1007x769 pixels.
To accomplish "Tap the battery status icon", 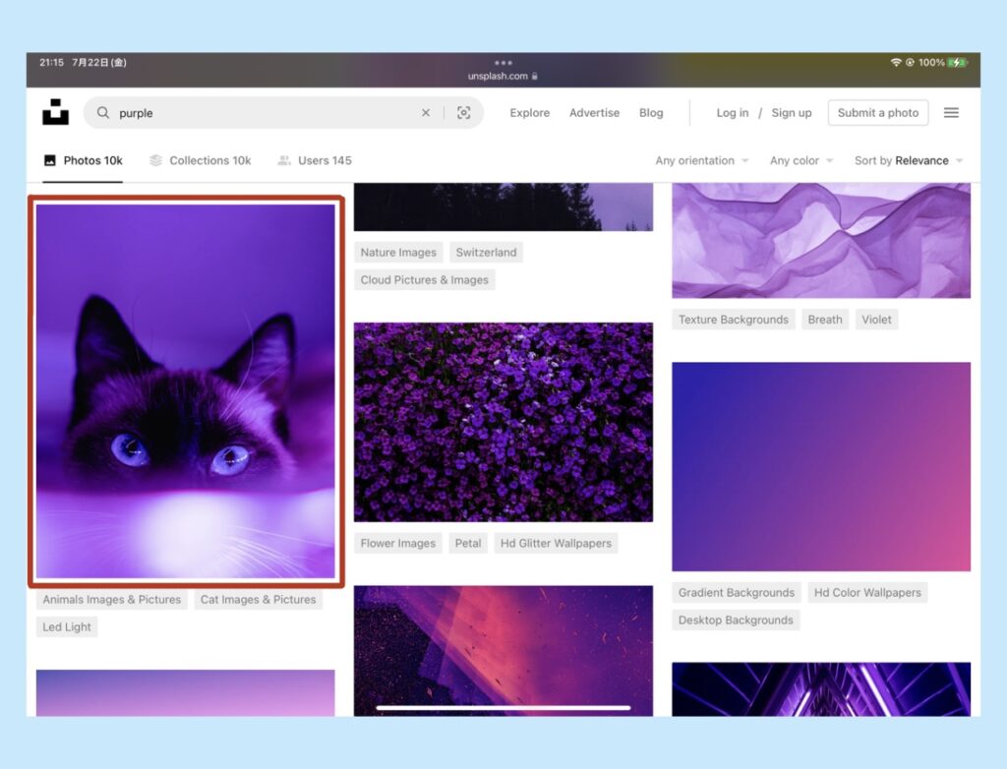I will pyautogui.click(x=957, y=62).
